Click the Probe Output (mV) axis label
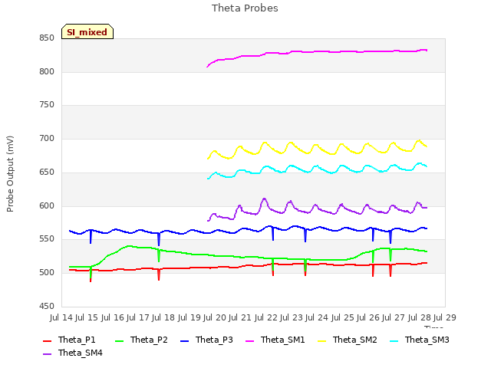This screenshot has width=491, height=368. click(10, 174)
